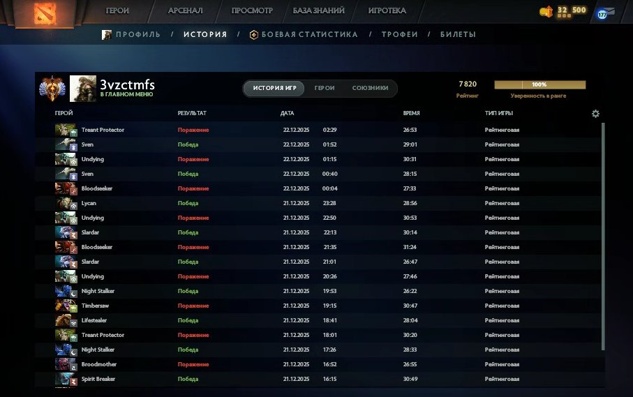
Task: Click the match list vertical scrollbar
Action: 603,237
